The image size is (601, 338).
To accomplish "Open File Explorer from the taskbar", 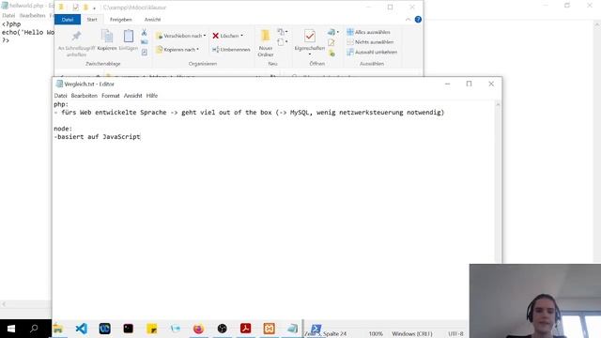I will 58,329.
